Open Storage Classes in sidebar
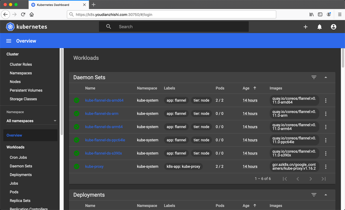This screenshot has height=210, width=345. click(x=23, y=99)
